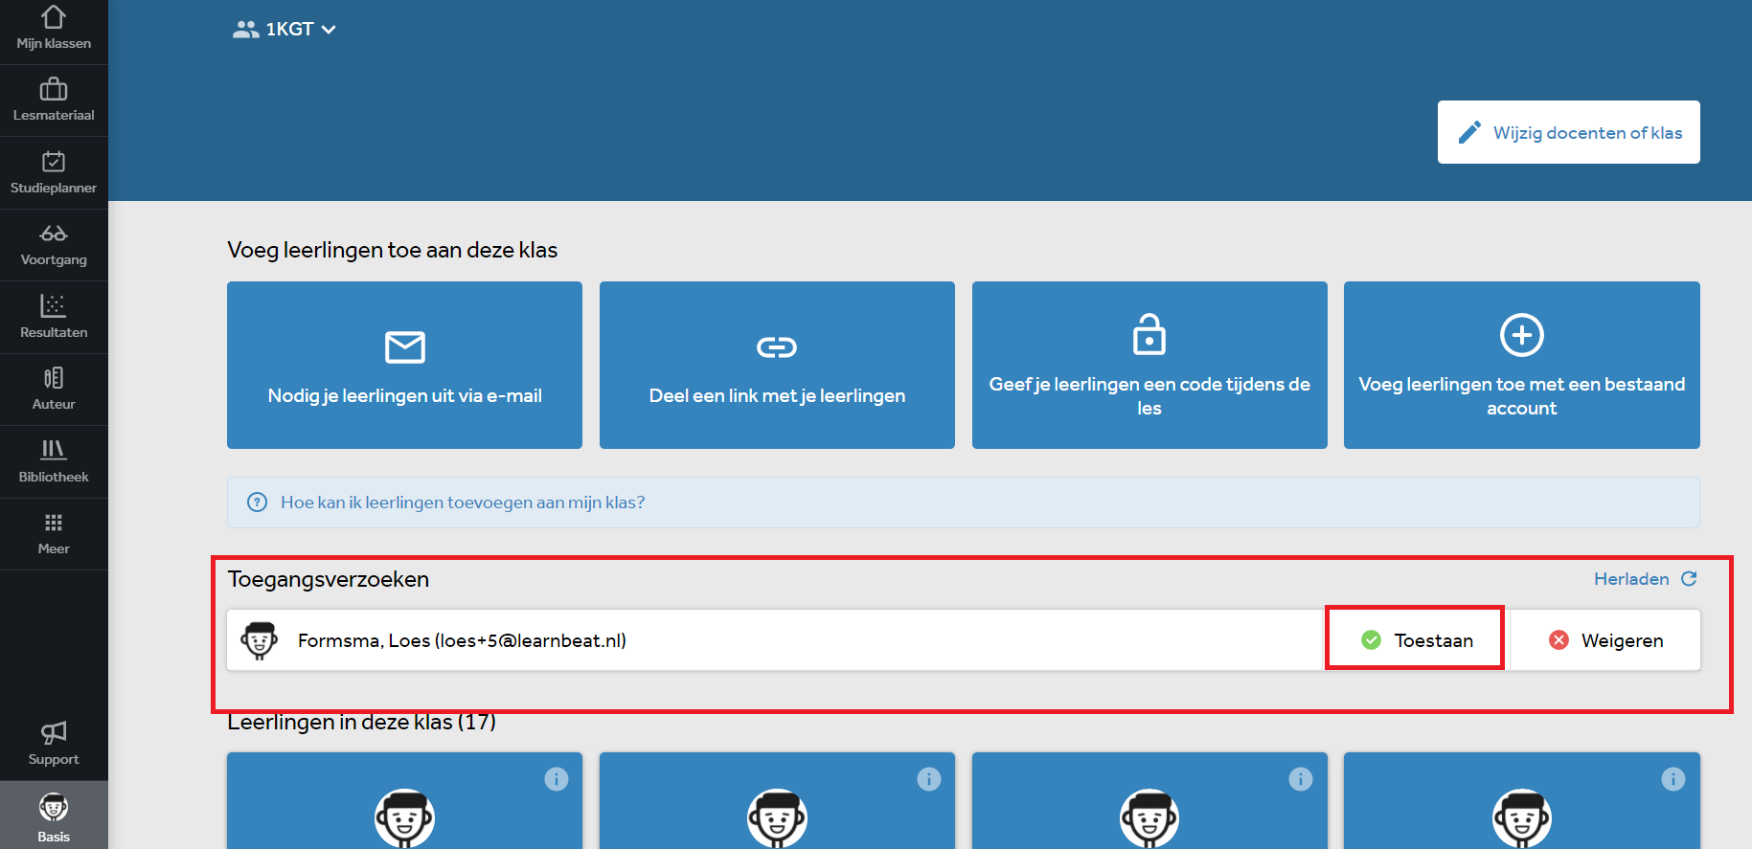Click info icon on third student card

tap(1301, 779)
